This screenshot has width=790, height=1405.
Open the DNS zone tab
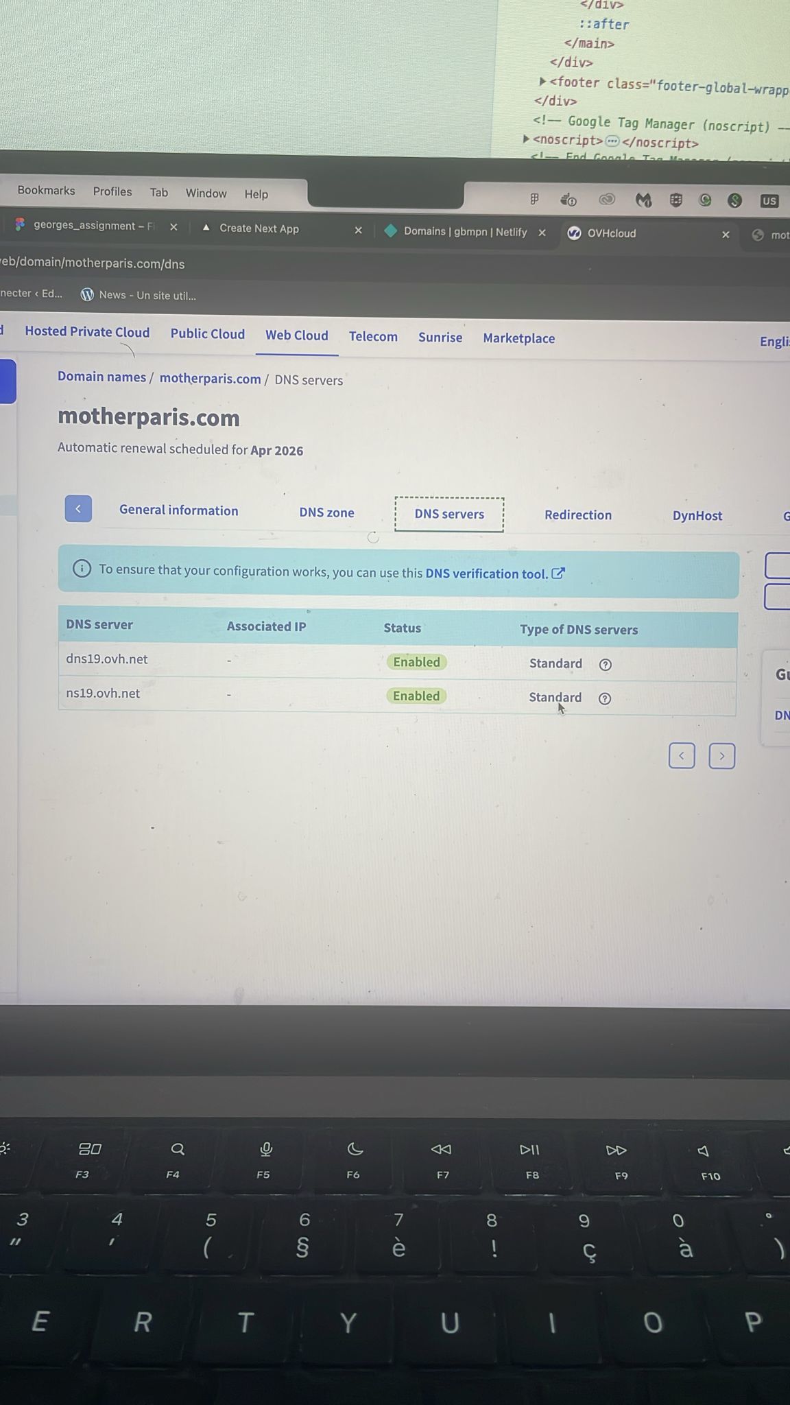pos(326,512)
